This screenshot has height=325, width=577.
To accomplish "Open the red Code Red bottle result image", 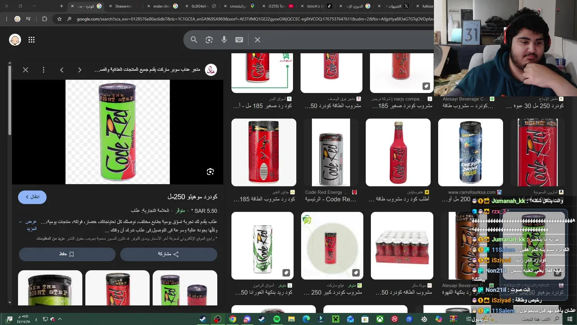I will (398, 153).
